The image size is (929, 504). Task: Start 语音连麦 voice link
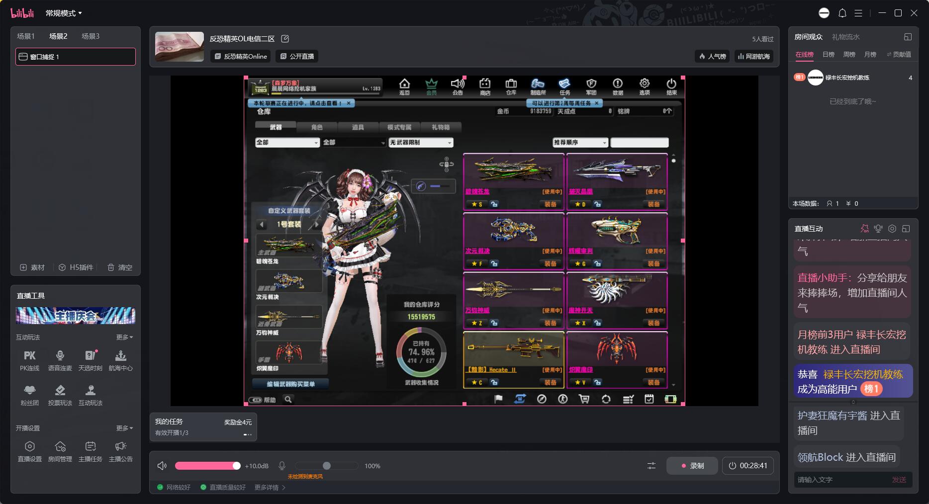tap(60, 360)
